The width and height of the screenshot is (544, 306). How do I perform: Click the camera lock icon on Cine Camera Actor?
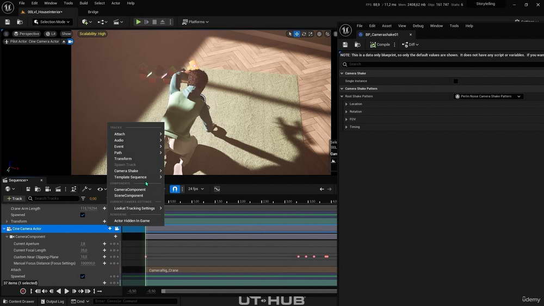point(117,229)
